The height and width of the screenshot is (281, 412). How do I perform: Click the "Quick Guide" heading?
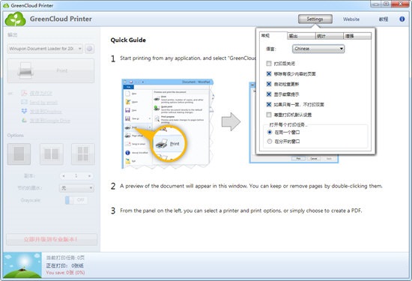[128, 40]
